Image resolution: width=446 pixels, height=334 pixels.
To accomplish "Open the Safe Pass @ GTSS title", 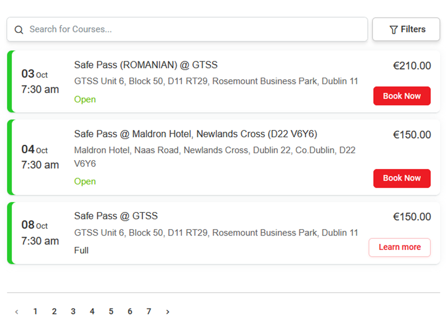I will (116, 216).
